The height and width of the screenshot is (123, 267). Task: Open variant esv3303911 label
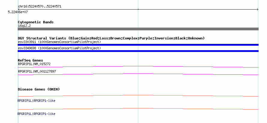[x=59, y=42]
